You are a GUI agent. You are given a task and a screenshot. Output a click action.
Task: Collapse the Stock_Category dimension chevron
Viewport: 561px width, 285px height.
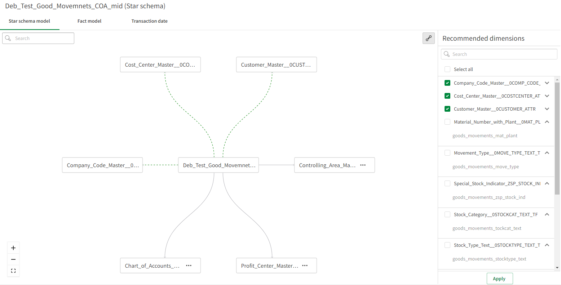(547, 214)
